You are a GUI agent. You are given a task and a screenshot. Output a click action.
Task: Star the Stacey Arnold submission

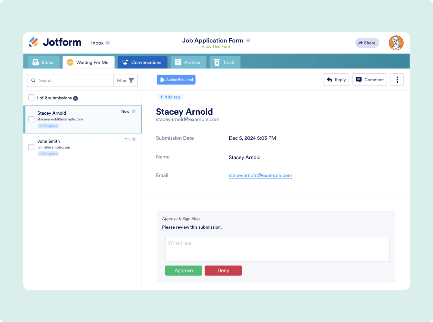134,111
